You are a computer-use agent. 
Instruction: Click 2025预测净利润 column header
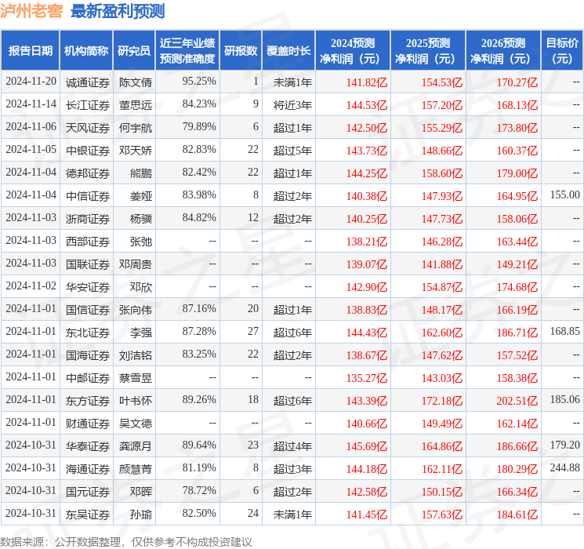[427, 51]
